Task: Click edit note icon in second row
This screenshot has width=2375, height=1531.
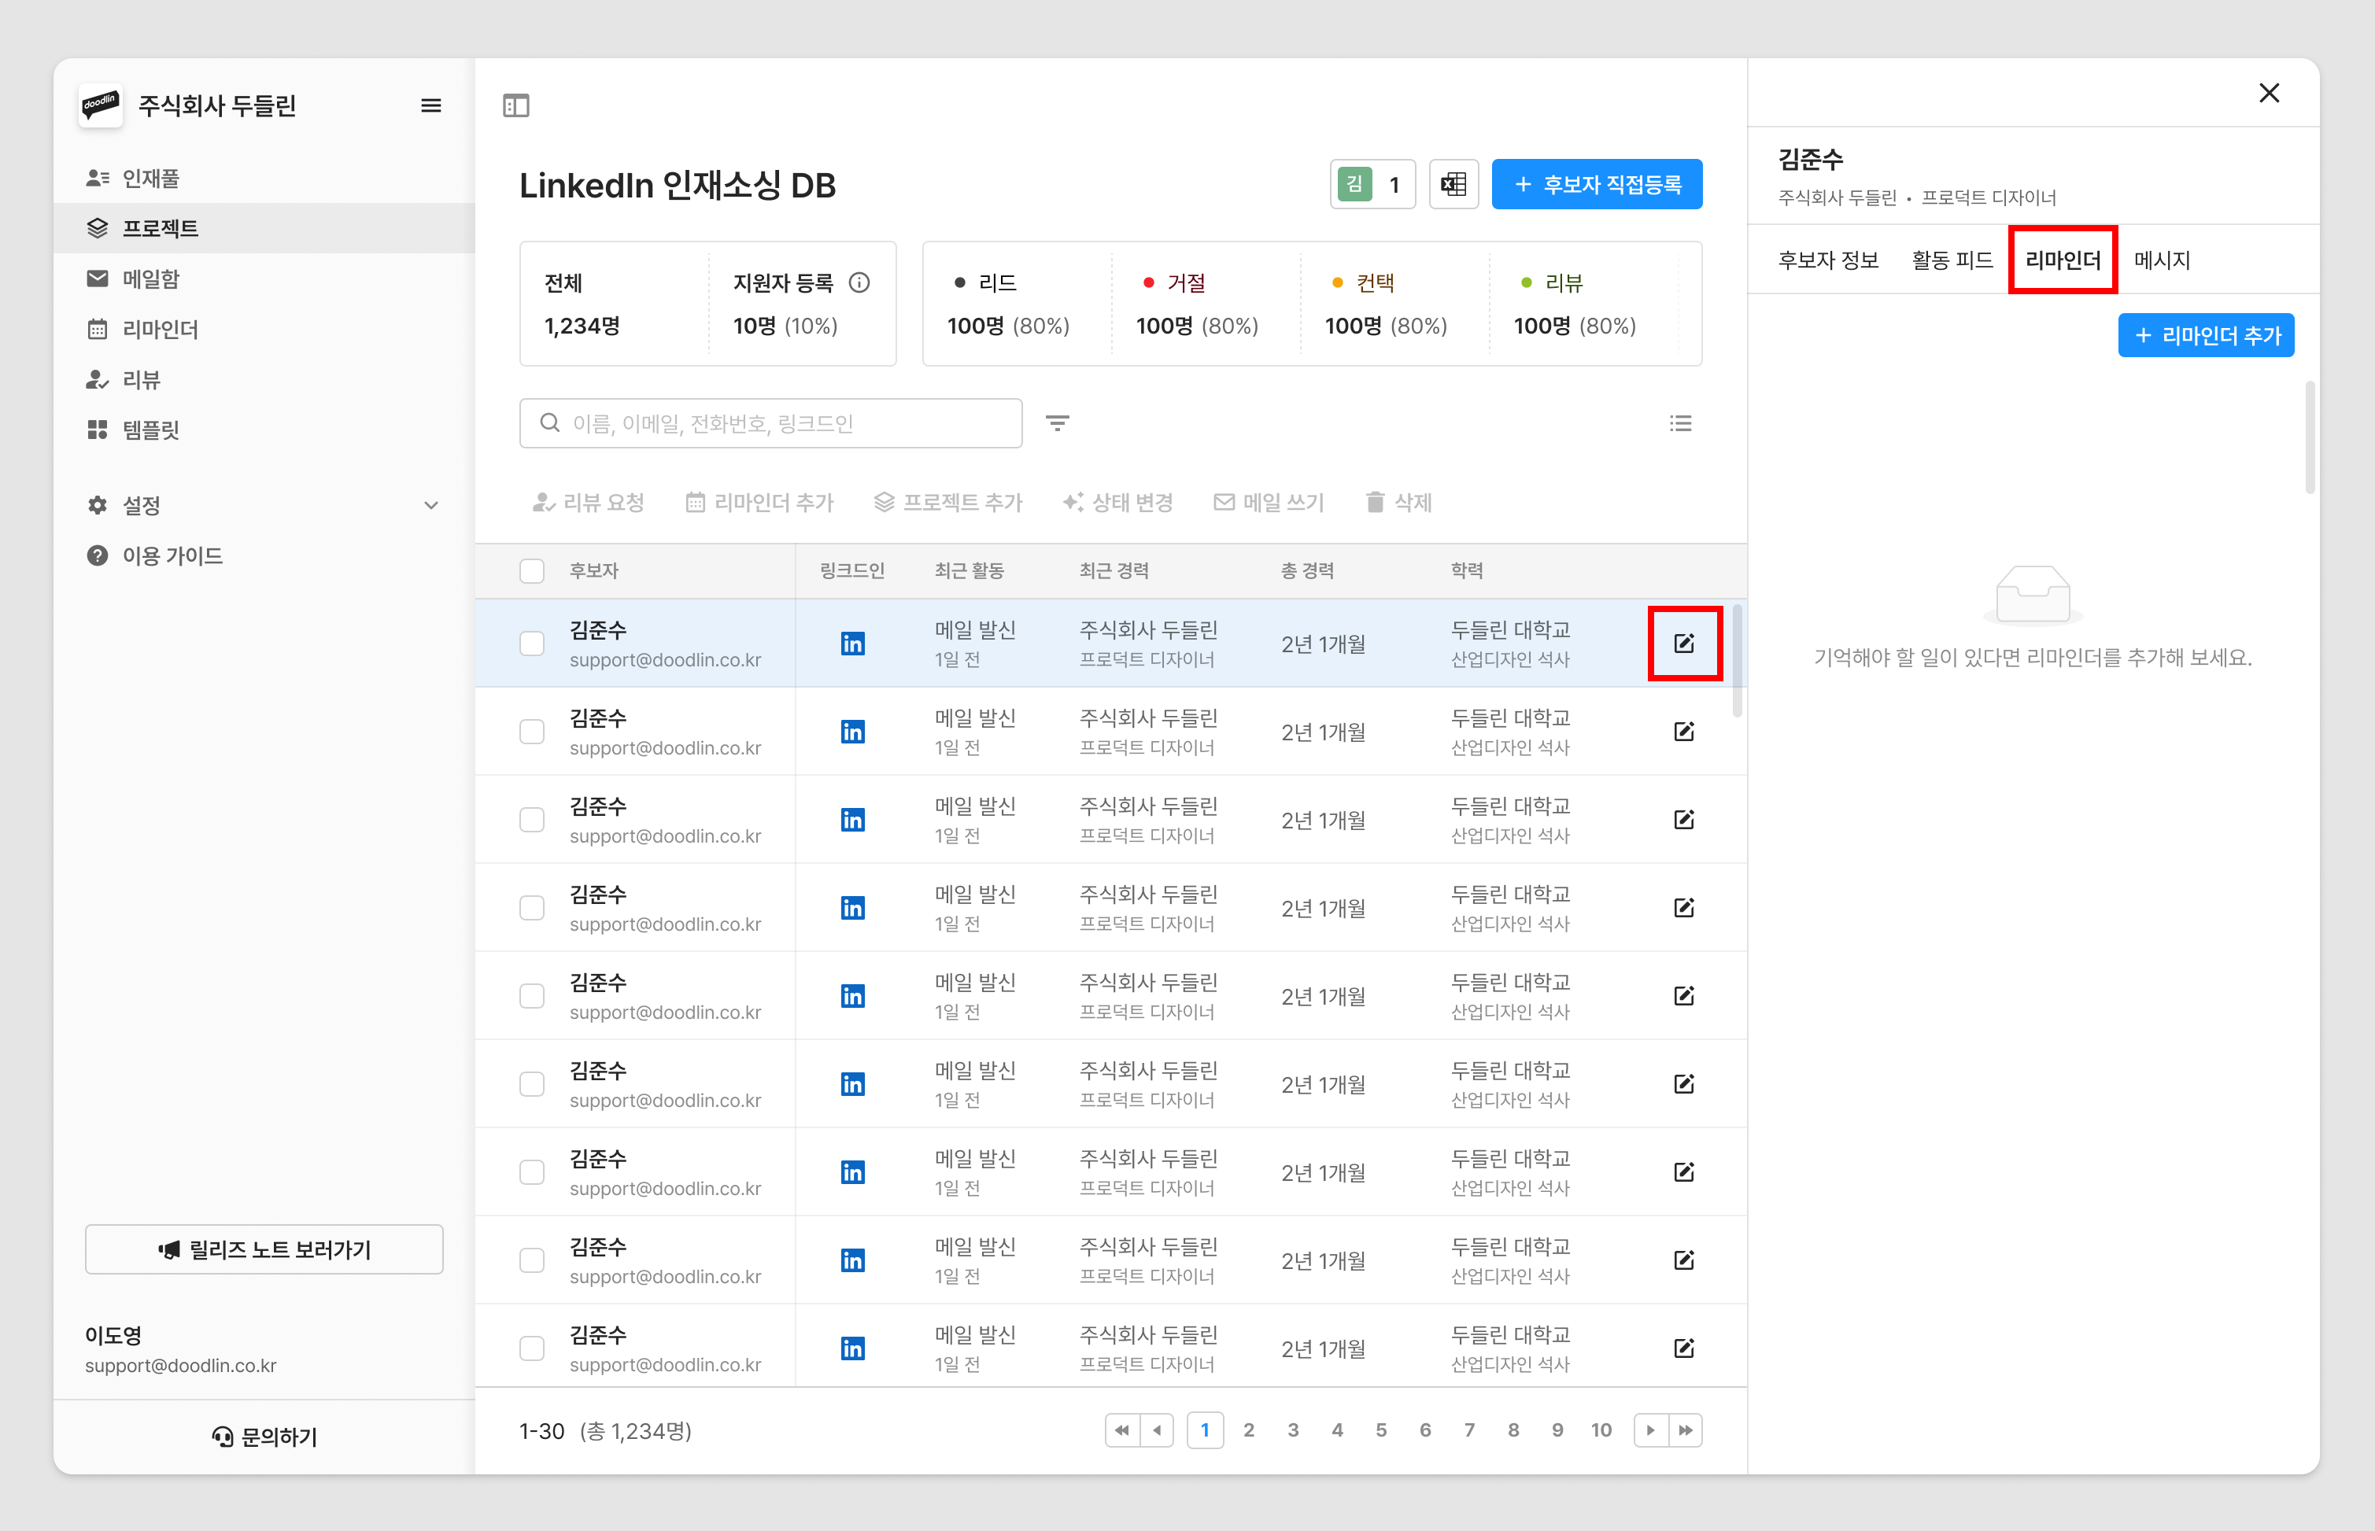Action: click(x=1683, y=732)
